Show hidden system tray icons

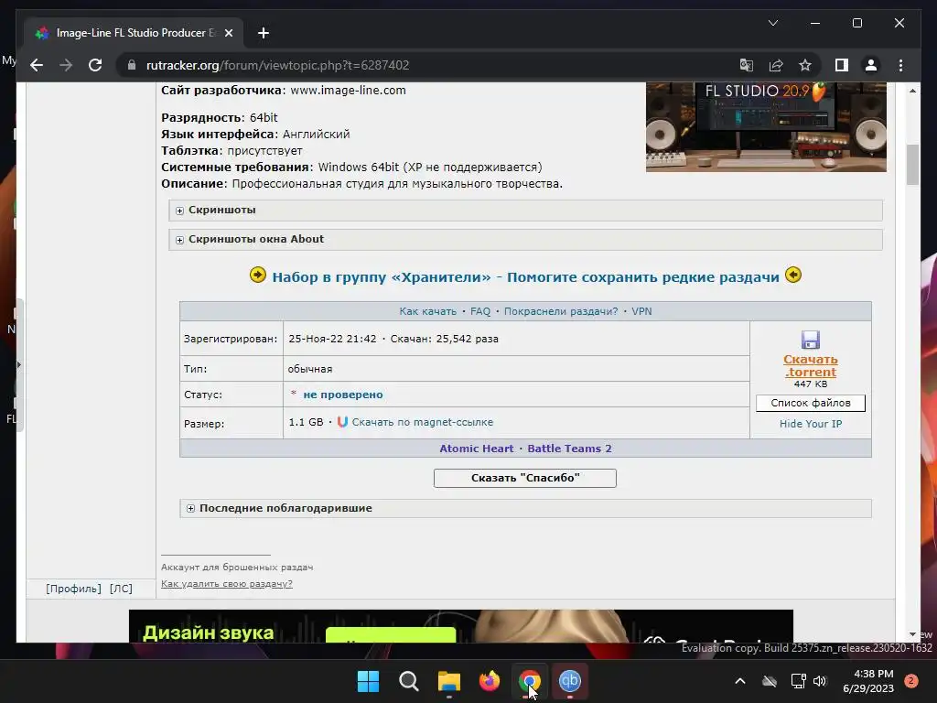point(739,681)
